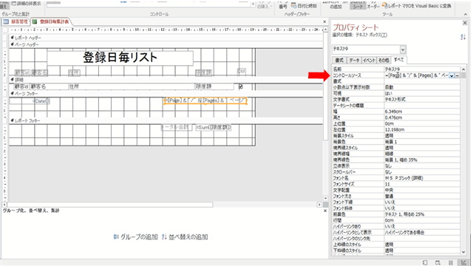Select the 住所 field in detail section

click(x=132, y=86)
